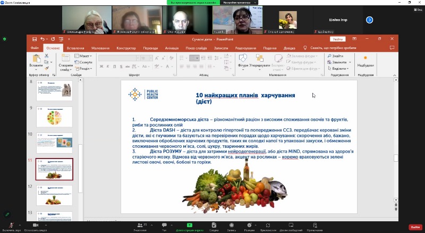Viewport: 425px width, 233px height.
Task: Expand the Замінити (Replace) dropdown arrow
Action: [x=350, y=62]
